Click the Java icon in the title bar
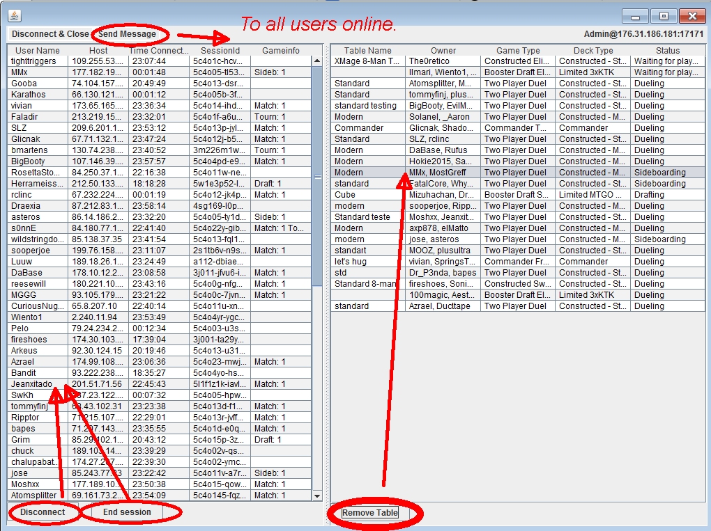Screen dimensions: 711x531 (15, 15)
